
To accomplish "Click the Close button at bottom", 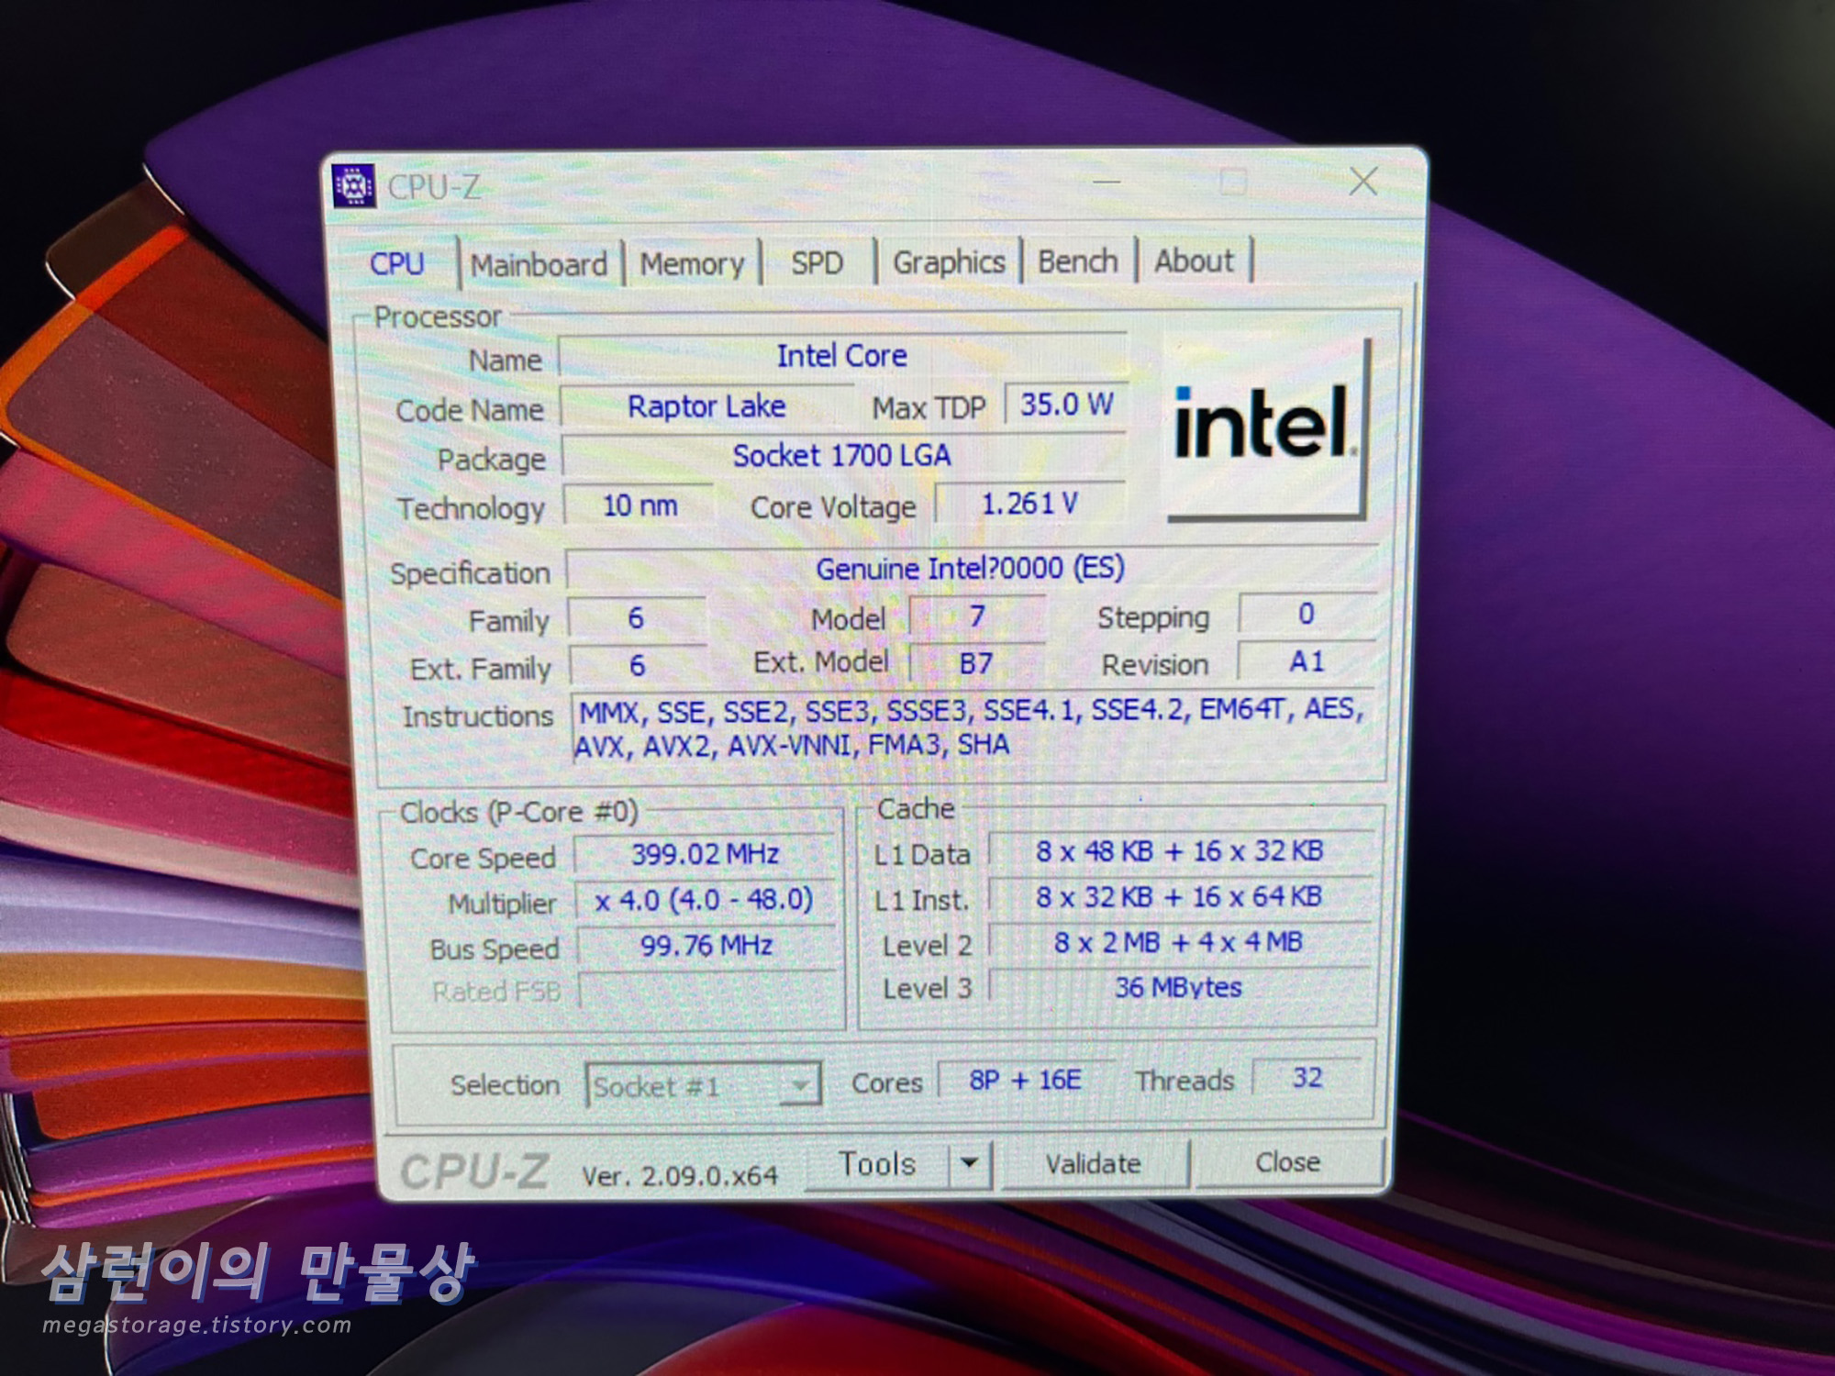I will point(1287,1162).
